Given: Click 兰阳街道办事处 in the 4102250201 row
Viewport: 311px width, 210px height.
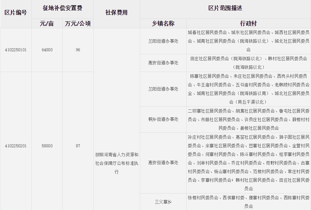Looking at the screenshot, I should coord(163,89).
